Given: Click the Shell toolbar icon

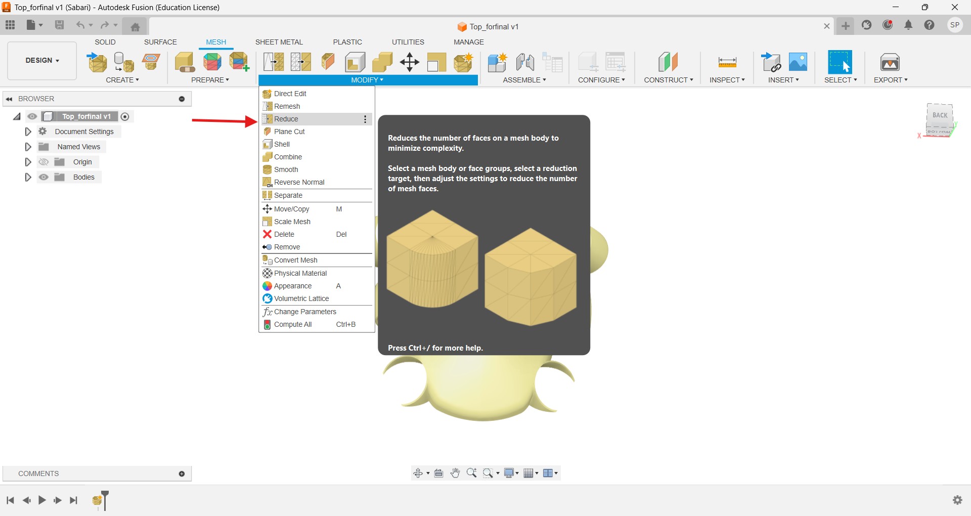Looking at the screenshot, I should pos(355,62).
